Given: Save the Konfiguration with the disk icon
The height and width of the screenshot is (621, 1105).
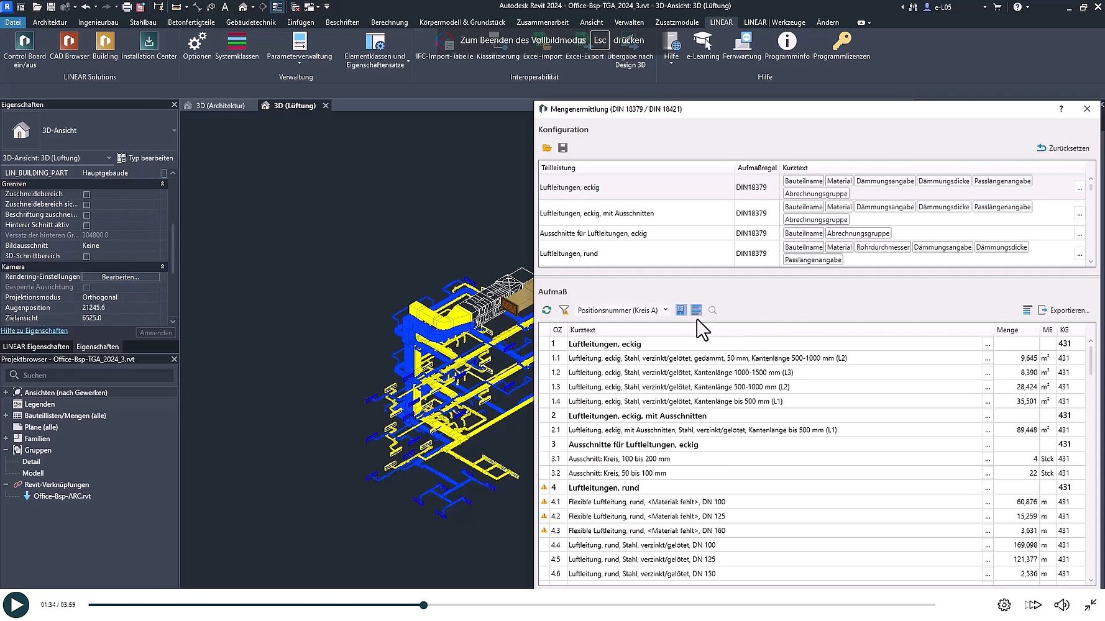Looking at the screenshot, I should tap(562, 148).
